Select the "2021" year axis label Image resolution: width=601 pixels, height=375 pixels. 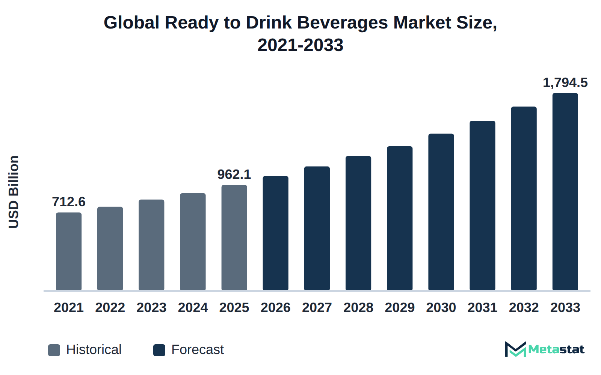[x=69, y=307]
